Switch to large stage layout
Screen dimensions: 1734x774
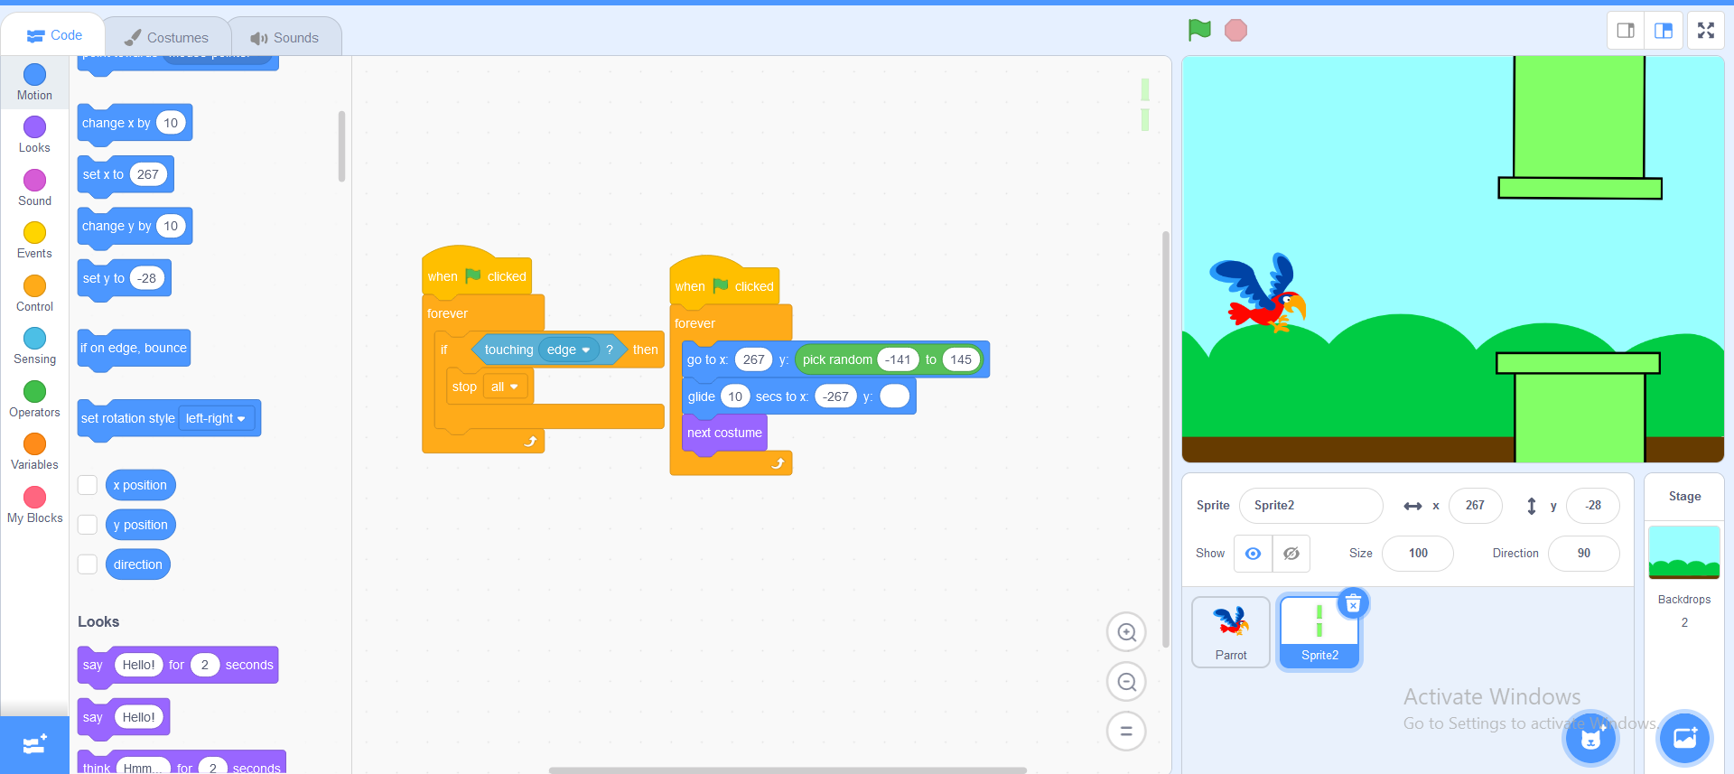pyautogui.click(x=1664, y=31)
